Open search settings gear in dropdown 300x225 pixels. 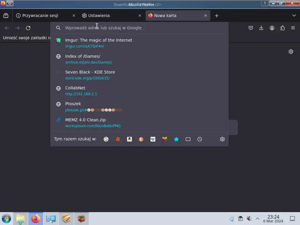coord(222,139)
